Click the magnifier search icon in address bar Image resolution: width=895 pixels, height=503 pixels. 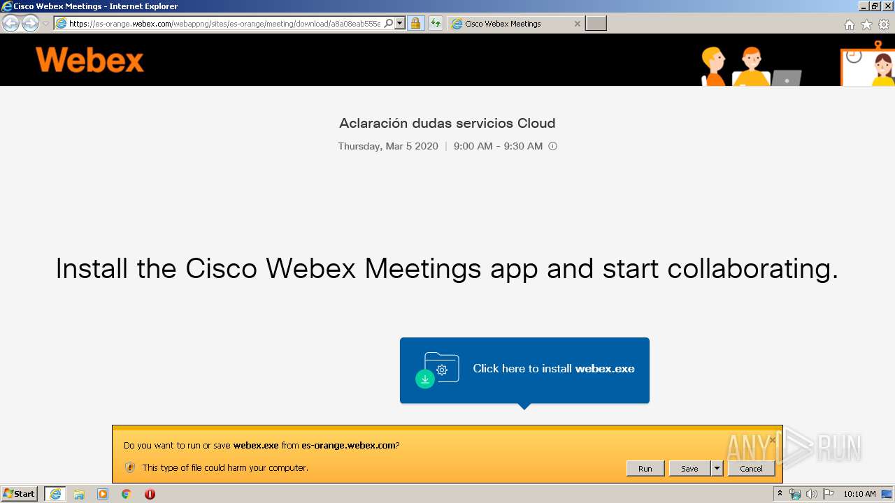point(389,24)
